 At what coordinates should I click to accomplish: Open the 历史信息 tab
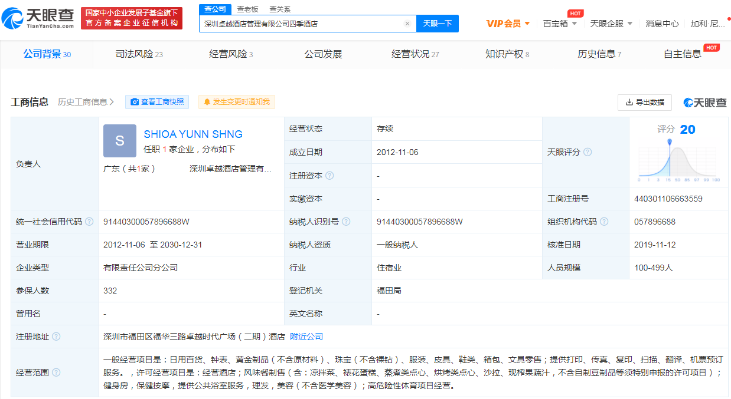pos(599,54)
